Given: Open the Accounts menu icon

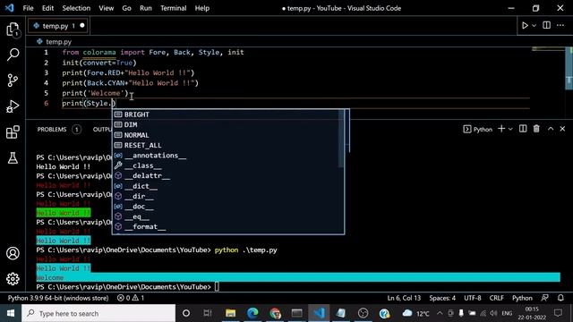Looking at the screenshot, I should [x=13, y=253].
